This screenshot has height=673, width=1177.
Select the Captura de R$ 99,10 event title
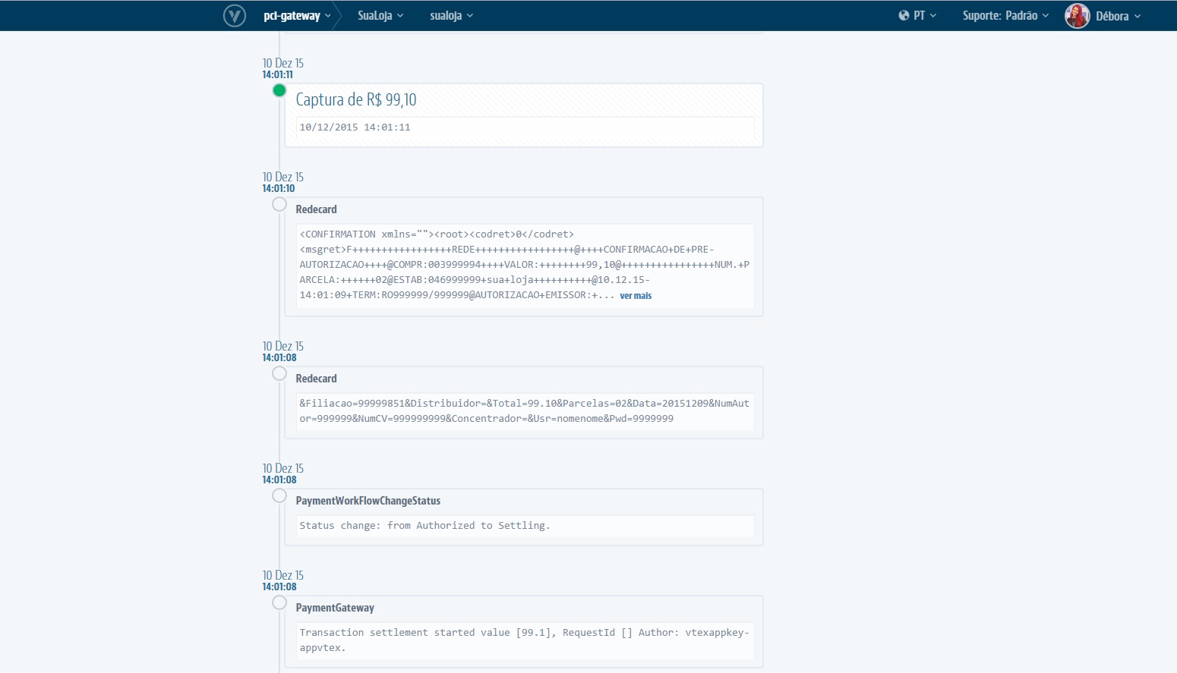tap(356, 99)
